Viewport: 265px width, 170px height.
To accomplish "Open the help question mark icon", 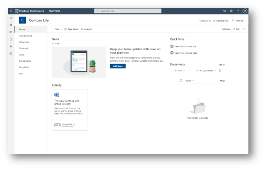I will tap(238, 11).
